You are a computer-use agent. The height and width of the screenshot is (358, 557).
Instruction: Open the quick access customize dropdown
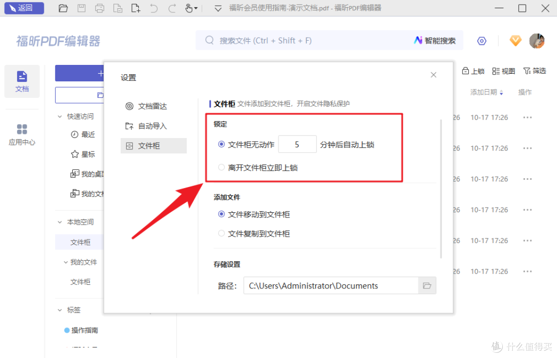tap(218, 8)
